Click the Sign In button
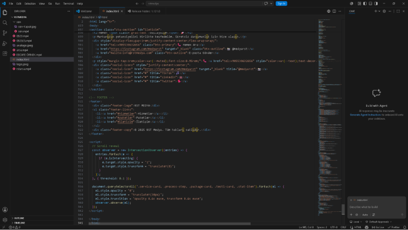Screen dimensions: 408x230 pyautogui.click(x=282, y=4)
